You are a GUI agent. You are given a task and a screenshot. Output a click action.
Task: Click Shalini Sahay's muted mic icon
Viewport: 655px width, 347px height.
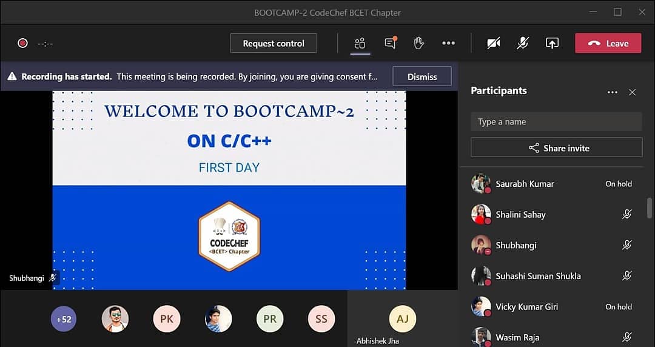point(626,215)
